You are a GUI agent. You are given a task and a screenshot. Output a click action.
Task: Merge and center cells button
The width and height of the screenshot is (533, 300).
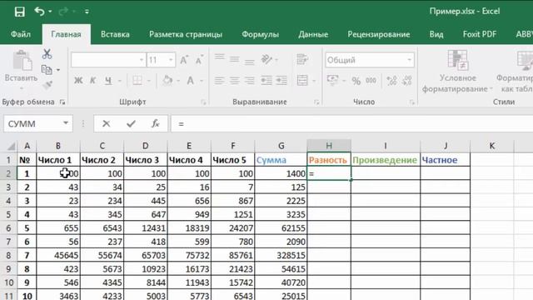coord(302,81)
